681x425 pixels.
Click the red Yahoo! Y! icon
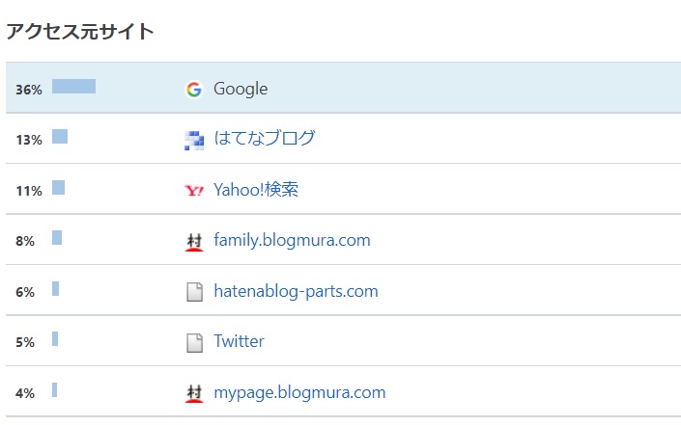[x=194, y=191]
